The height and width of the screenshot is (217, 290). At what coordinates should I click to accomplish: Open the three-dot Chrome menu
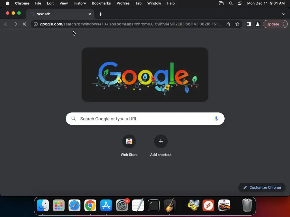click(x=284, y=24)
